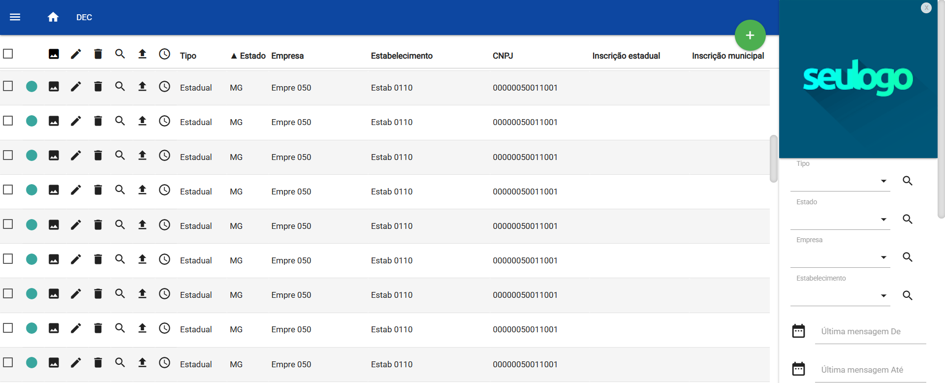
Task: Click the search icon beside Estado filter
Action: coord(908,219)
